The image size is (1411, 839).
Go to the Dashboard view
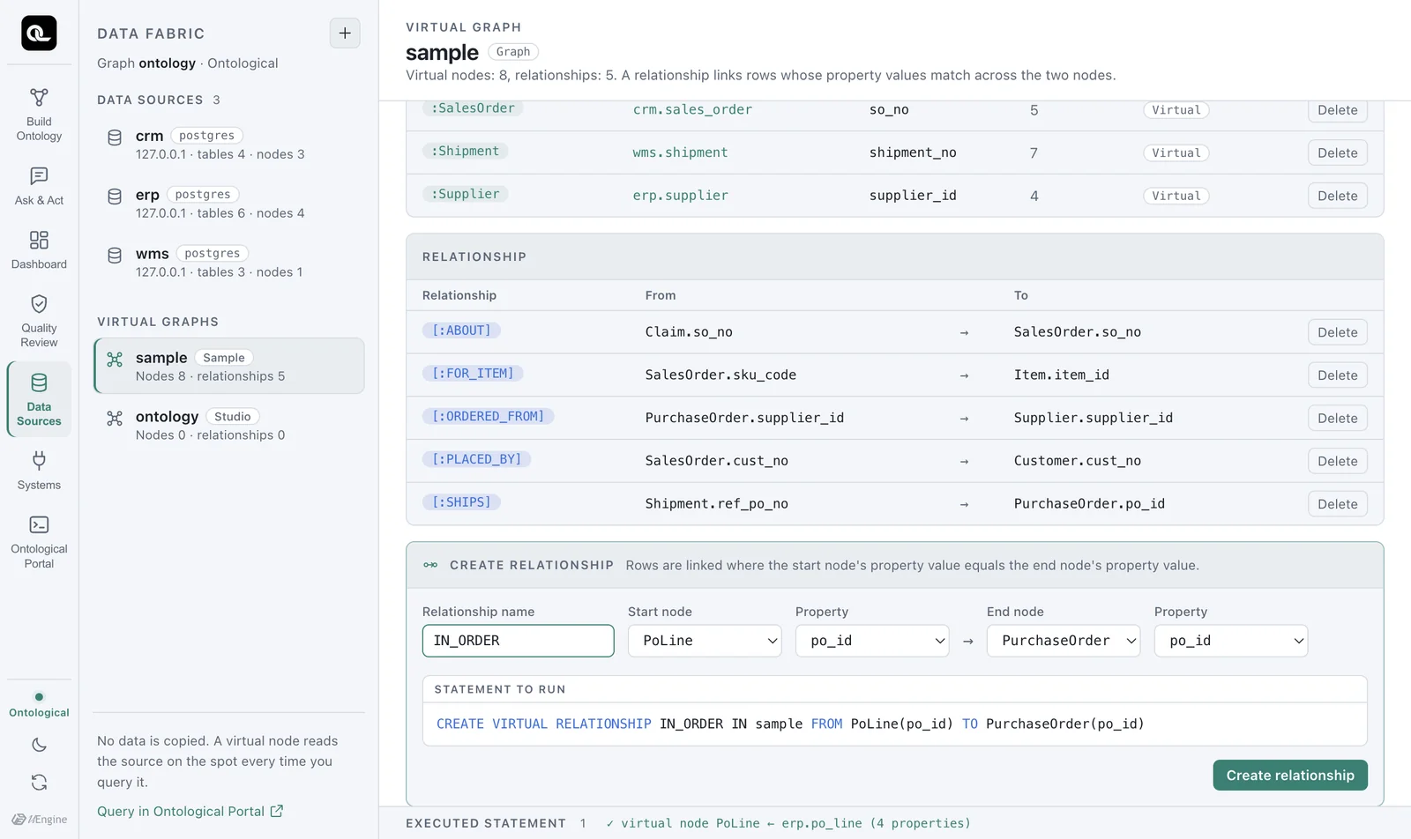pos(39,250)
